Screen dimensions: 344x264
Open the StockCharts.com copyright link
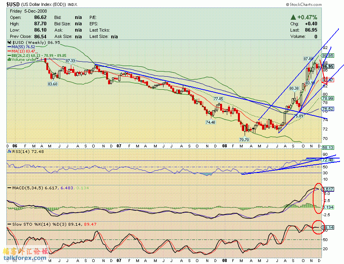tap(304, 4)
